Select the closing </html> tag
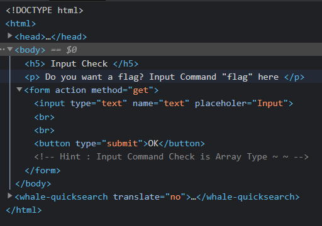 (24, 210)
